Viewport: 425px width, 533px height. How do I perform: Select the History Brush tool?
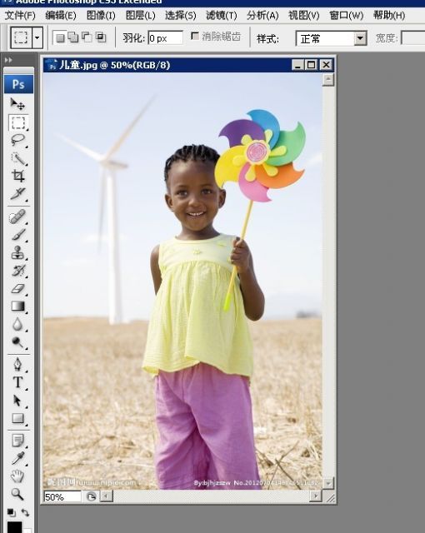coord(17,271)
